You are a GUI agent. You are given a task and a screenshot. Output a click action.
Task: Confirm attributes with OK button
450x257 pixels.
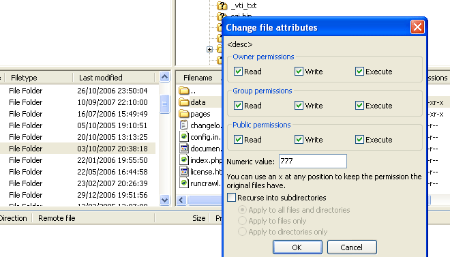tap(297, 247)
